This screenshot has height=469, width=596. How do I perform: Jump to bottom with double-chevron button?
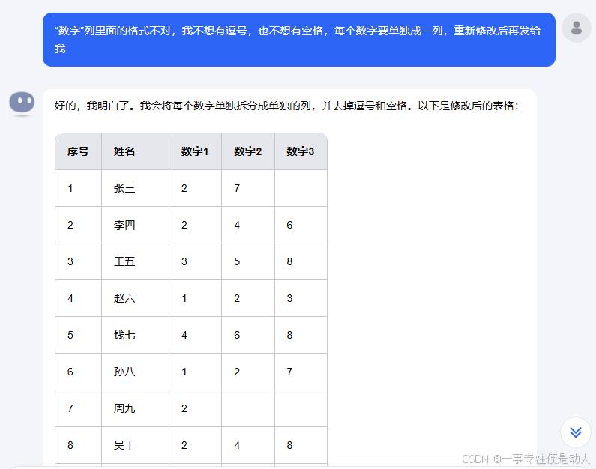pos(576,432)
